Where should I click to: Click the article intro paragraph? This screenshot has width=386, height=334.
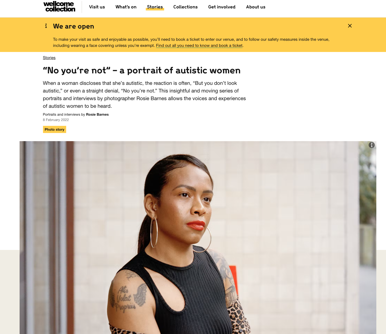(x=144, y=95)
